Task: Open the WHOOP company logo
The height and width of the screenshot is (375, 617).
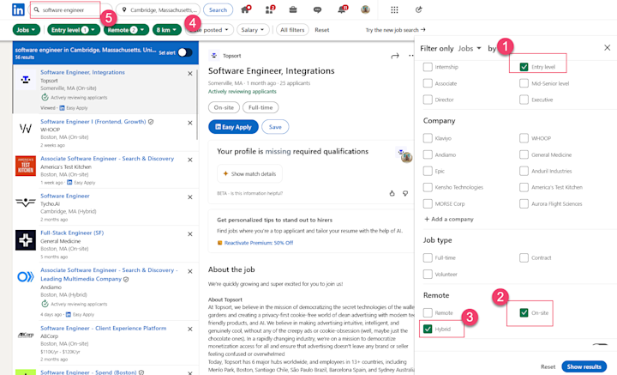Action: (x=26, y=129)
